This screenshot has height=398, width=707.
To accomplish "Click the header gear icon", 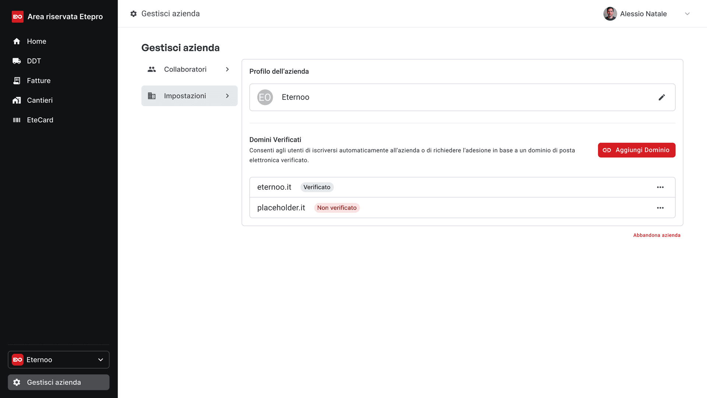I will (133, 14).
